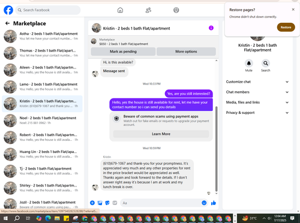Show hidden system tray icons
Image resolution: width=300 pixels, height=223 pixels.
click(x=264, y=218)
